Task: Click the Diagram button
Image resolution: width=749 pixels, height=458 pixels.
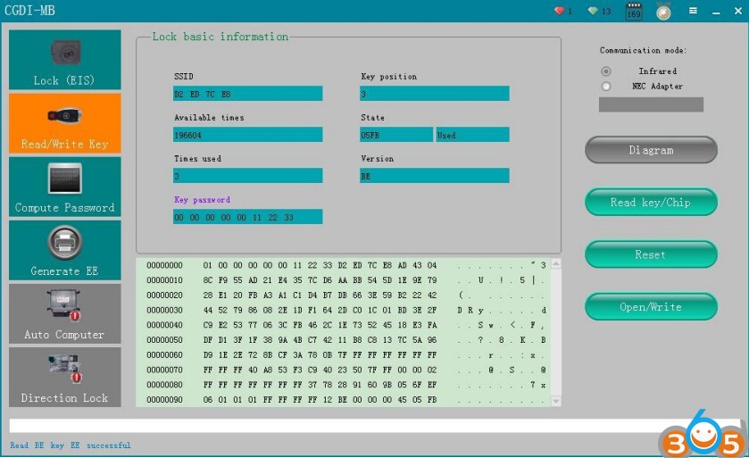Action: pos(651,150)
